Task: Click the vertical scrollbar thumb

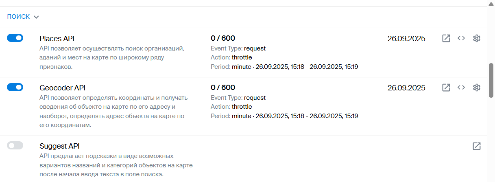Action: 491,80
